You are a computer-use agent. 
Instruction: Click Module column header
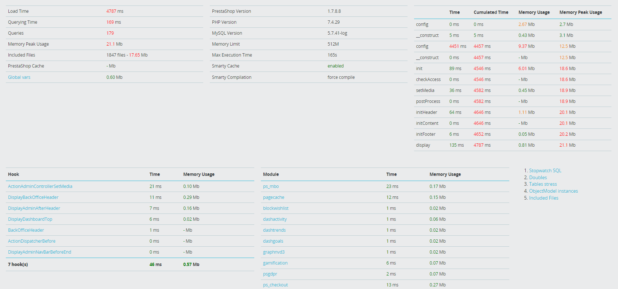[x=271, y=174]
